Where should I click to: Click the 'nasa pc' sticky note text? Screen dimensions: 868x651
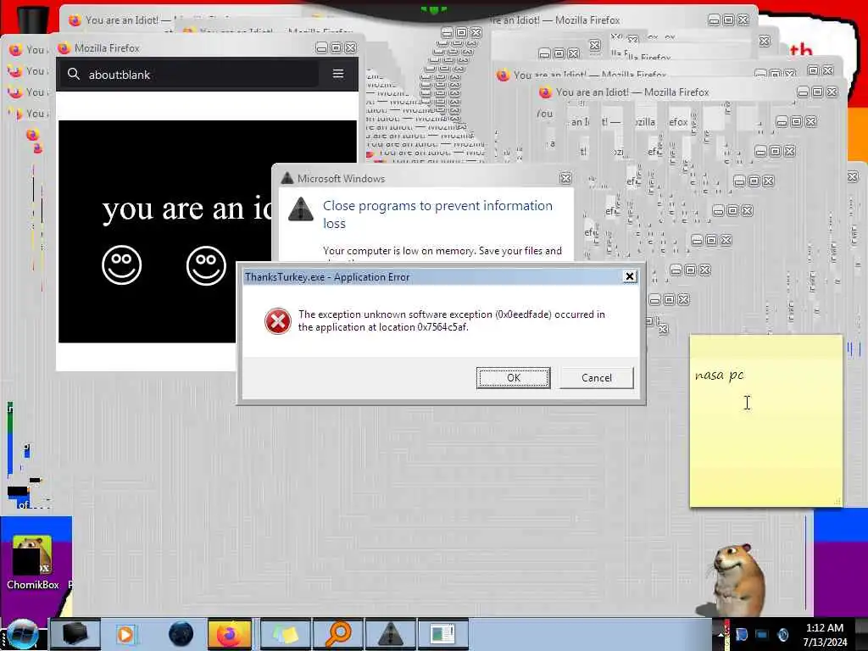click(719, 376)
